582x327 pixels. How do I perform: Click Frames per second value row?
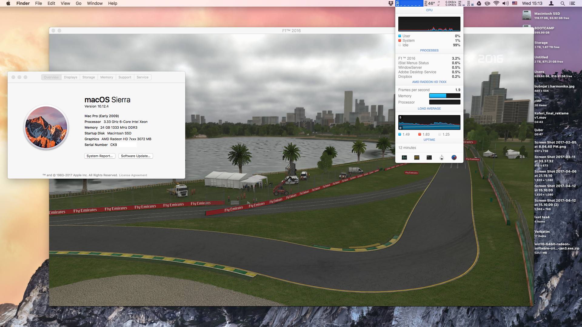coord(429,90)
